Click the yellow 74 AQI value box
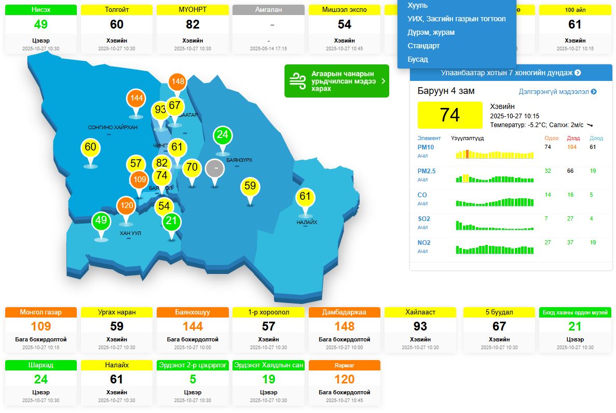 (x=449, y=115)
